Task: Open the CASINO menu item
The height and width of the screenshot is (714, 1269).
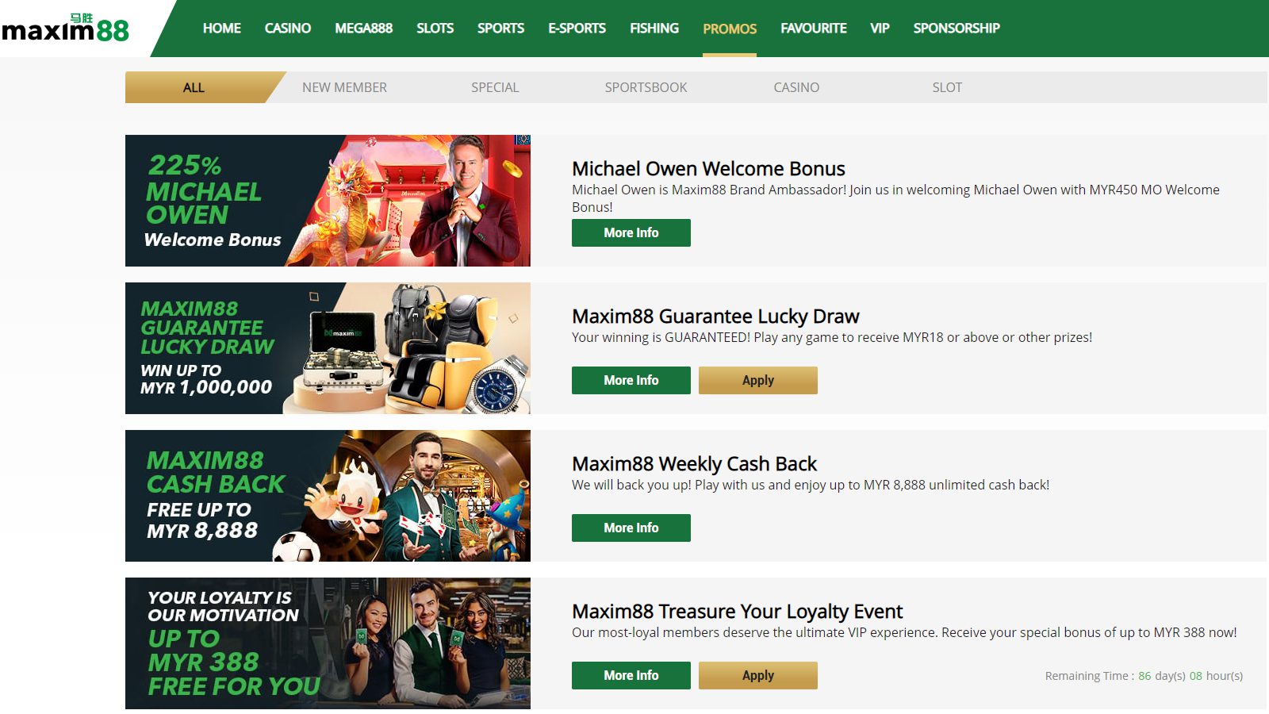Action: (x=288, y=29)
